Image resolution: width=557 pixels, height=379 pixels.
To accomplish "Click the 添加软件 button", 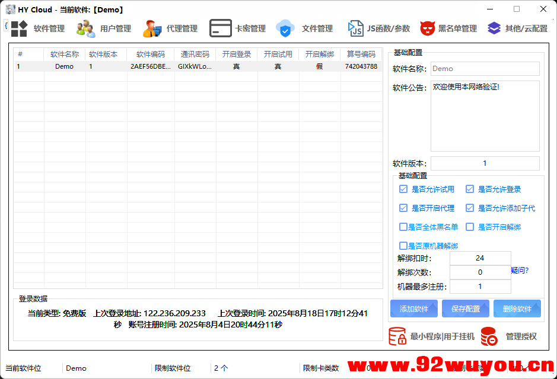I will click(413, 309).
